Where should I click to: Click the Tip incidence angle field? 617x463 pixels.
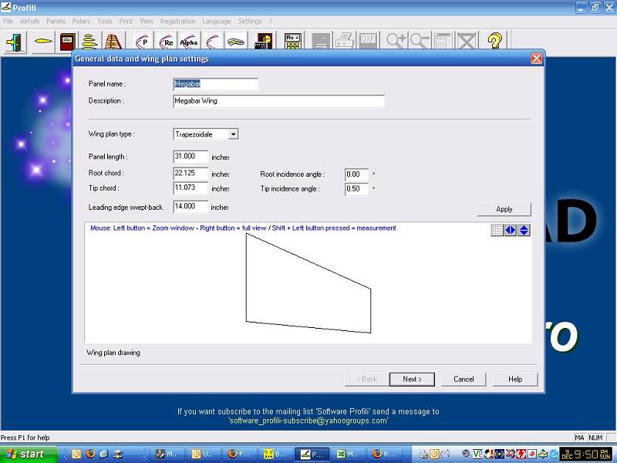point(356,189)
